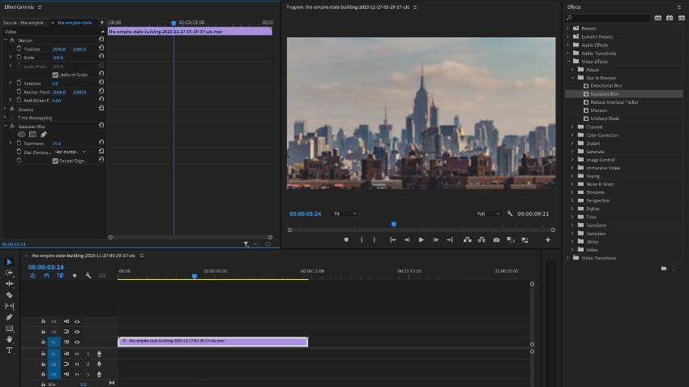The height and width of the screenshot is (387, 689).
Task: Click the Effects panel search field
Action: point(607,18)
